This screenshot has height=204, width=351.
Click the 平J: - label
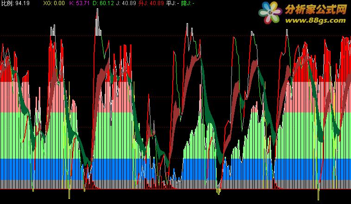(173, 3)
